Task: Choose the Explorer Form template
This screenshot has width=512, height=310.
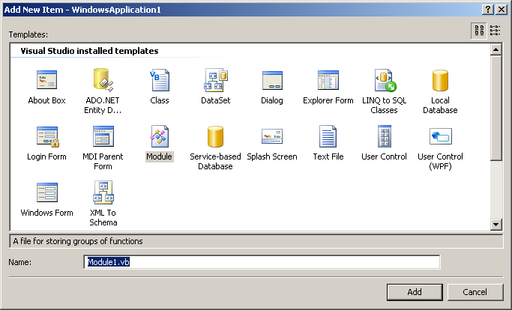Action: 328,81
